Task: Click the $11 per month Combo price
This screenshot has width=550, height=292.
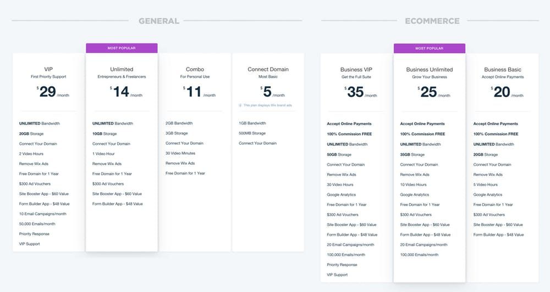Action: click(x=199, y=92)
